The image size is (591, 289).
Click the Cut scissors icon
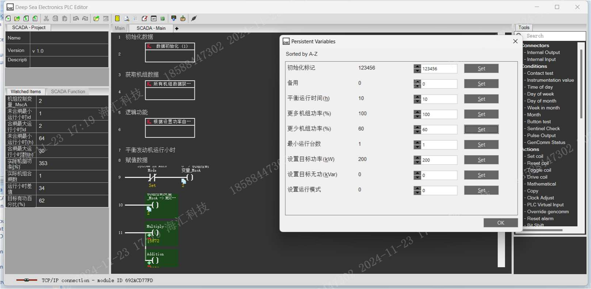tap(46, 18)
